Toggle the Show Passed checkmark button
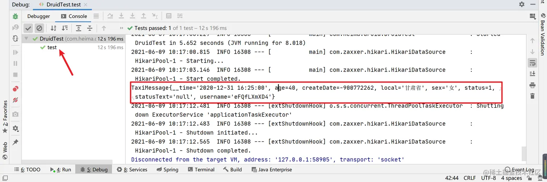Image resolution: width=547 pixels, height=182 pixels. tap(29, 28)
